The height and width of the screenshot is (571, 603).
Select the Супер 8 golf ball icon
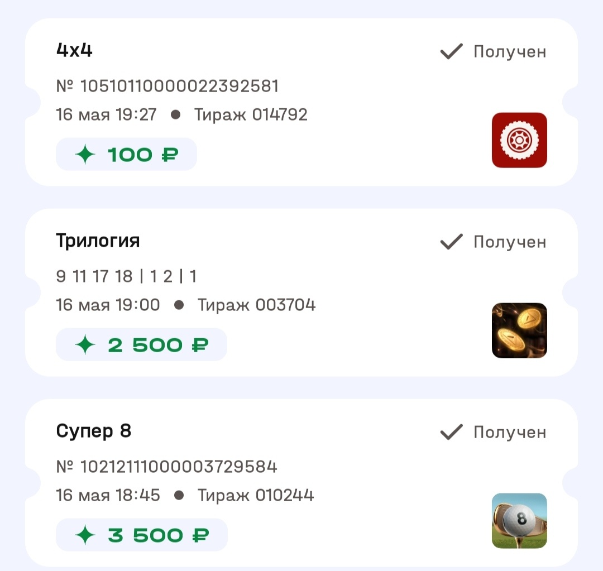[519, 521]
